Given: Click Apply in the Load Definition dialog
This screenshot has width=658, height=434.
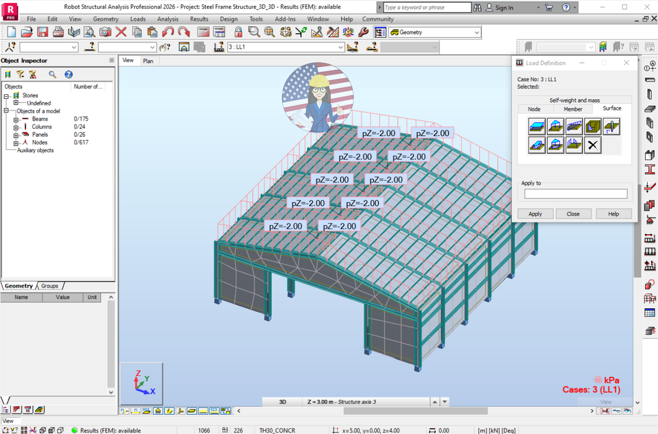Looking at the screenshot, I should pyautogui.click(x=535, y=213).
